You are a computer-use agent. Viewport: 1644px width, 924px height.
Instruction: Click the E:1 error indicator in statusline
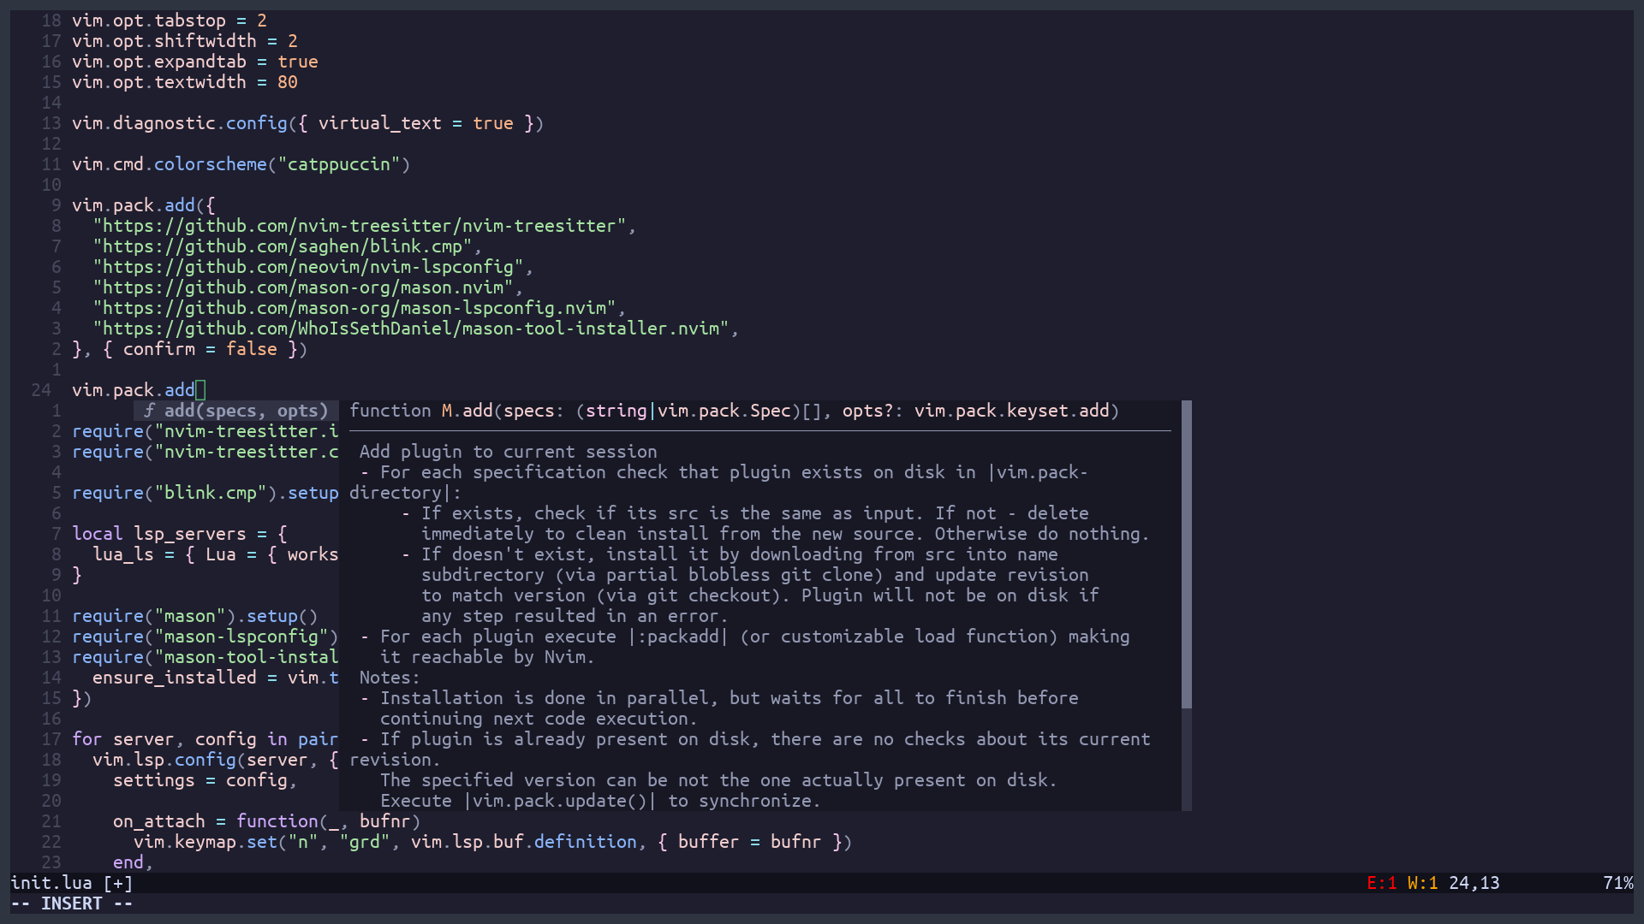[x=1380, y=883]
